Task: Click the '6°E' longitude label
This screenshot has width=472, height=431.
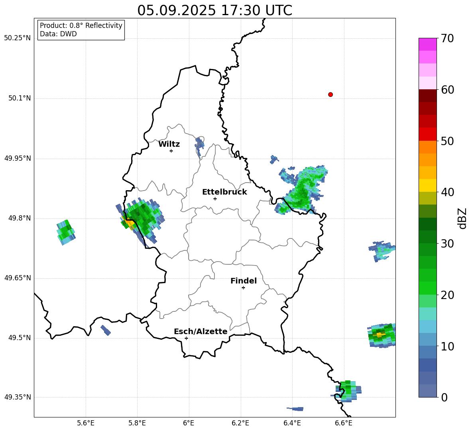Action: [189, 423]
